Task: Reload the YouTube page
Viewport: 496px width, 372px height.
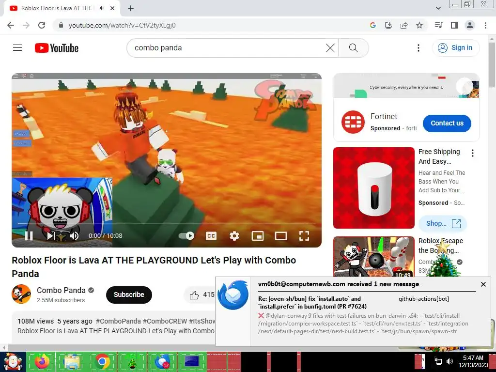Action: tap(42, 25)
